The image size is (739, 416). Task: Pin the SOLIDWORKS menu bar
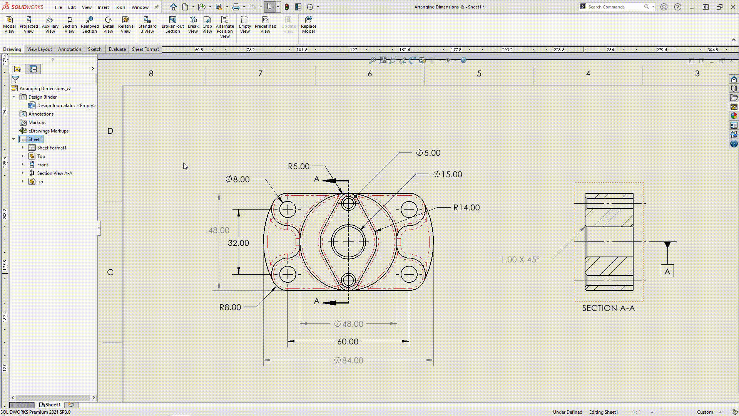tap(157, 7)
